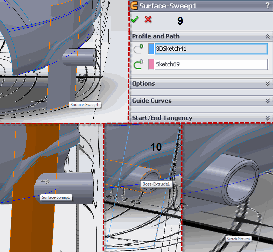Image resolution: width=273 pixels, height=252 pixels.
Task: Select the Sketch69 path field
Action: point(211,64)
